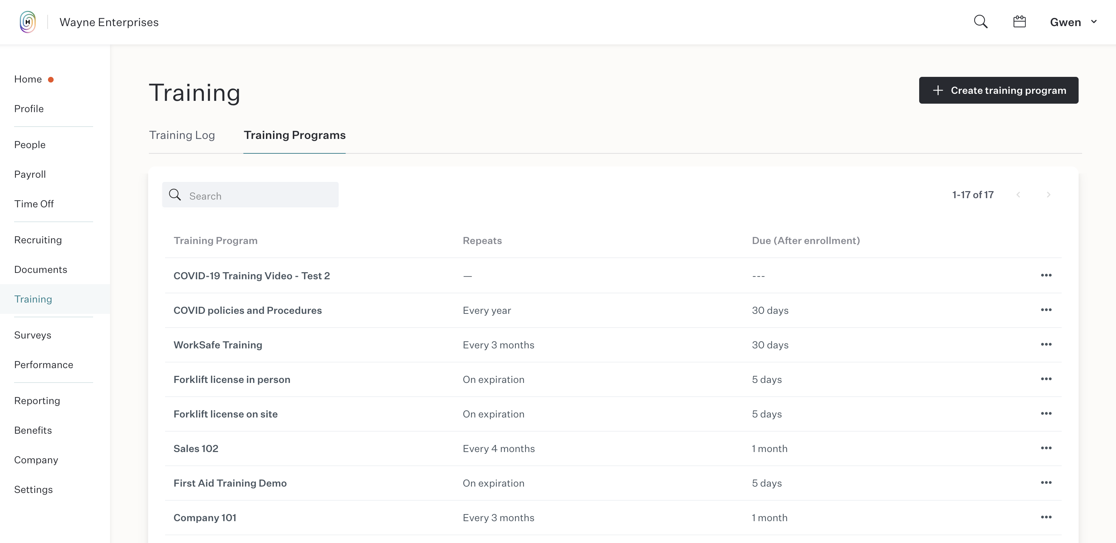This screenshot has height=543, width=1116.
Task: Go to Benefits
Action: point(33,431)
